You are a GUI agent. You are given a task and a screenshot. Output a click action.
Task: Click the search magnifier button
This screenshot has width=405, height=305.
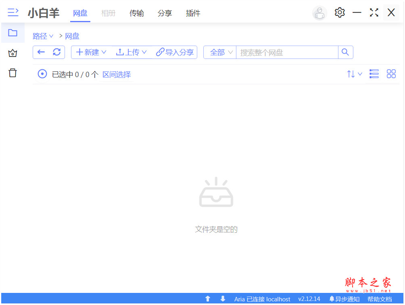[x=345, y=52]
